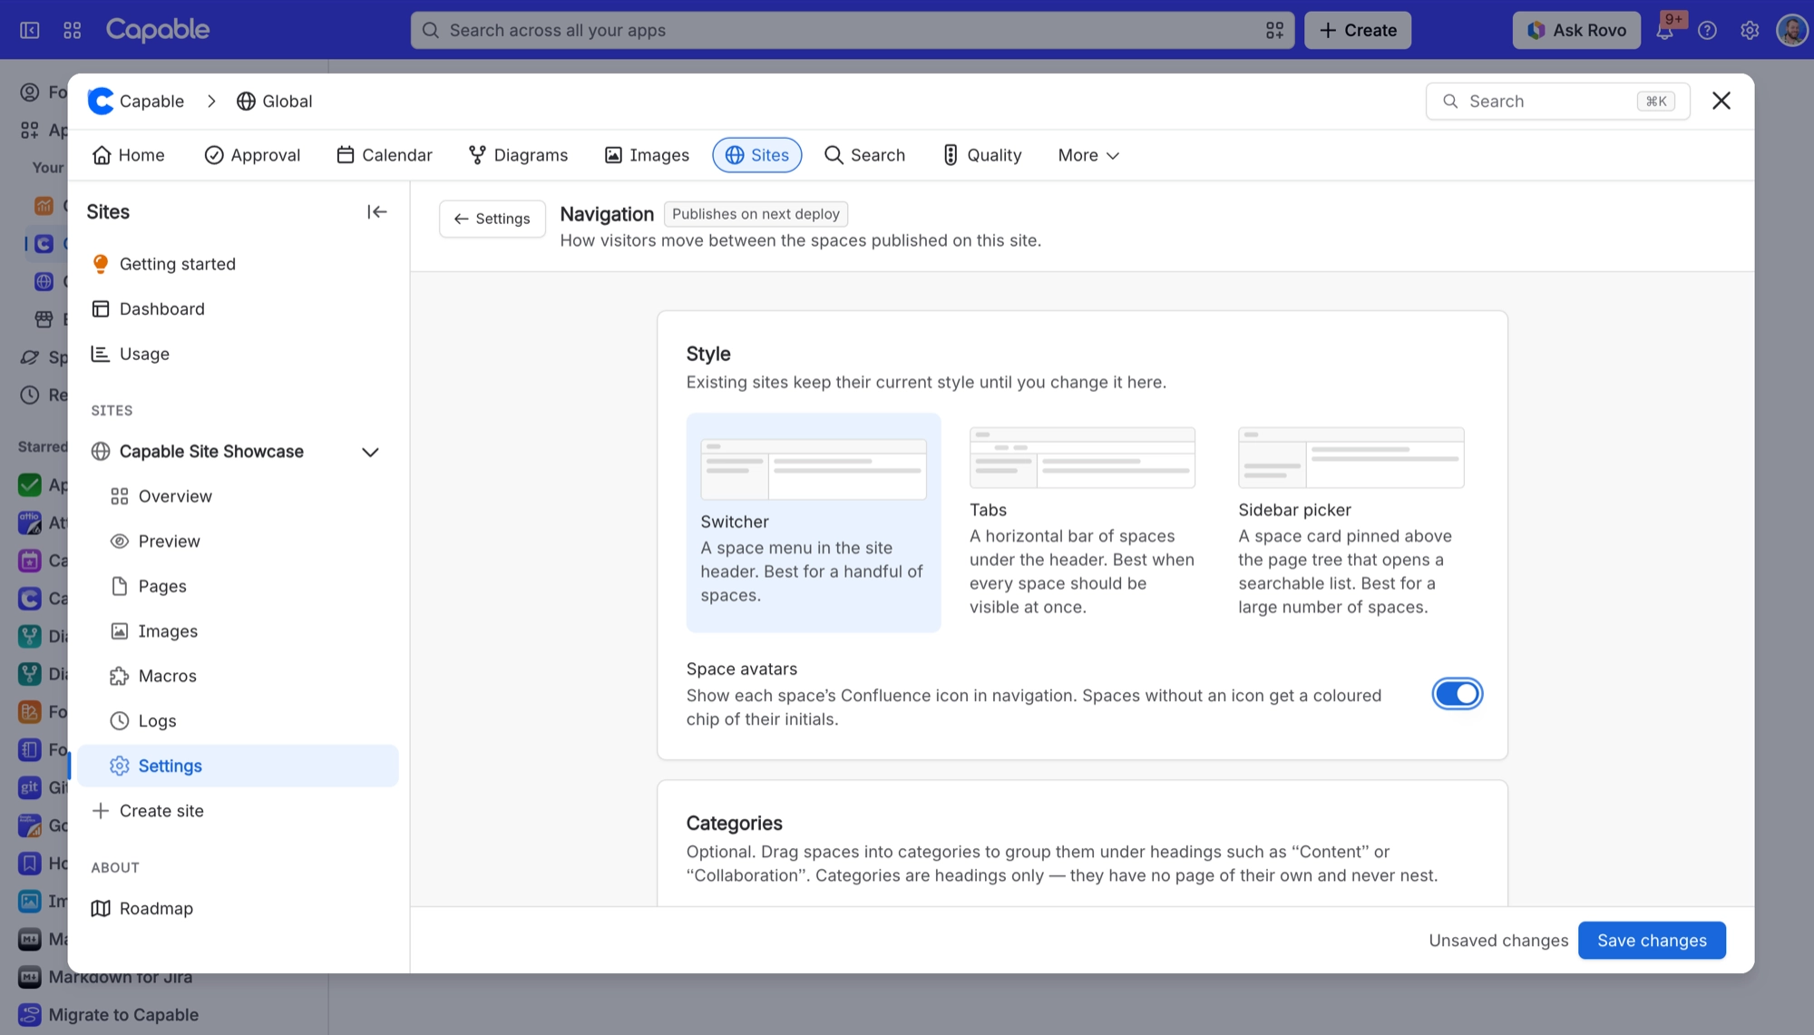Open the notifications bell icon
The height and width of the screenshot is (1035, 1814).
point(1665,30)
